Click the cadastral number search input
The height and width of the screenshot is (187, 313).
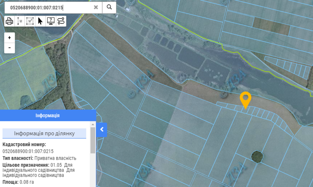point(50,7)
